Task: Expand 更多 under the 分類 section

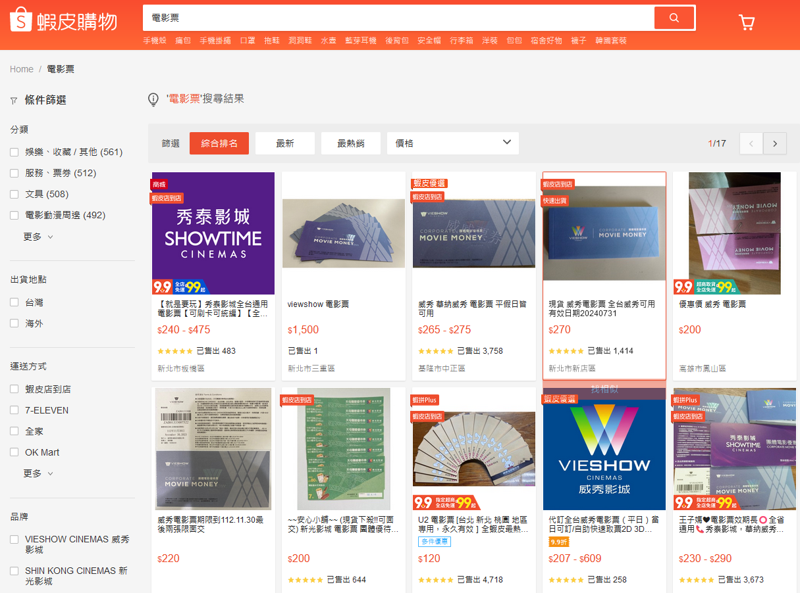Action: [38, 237]
